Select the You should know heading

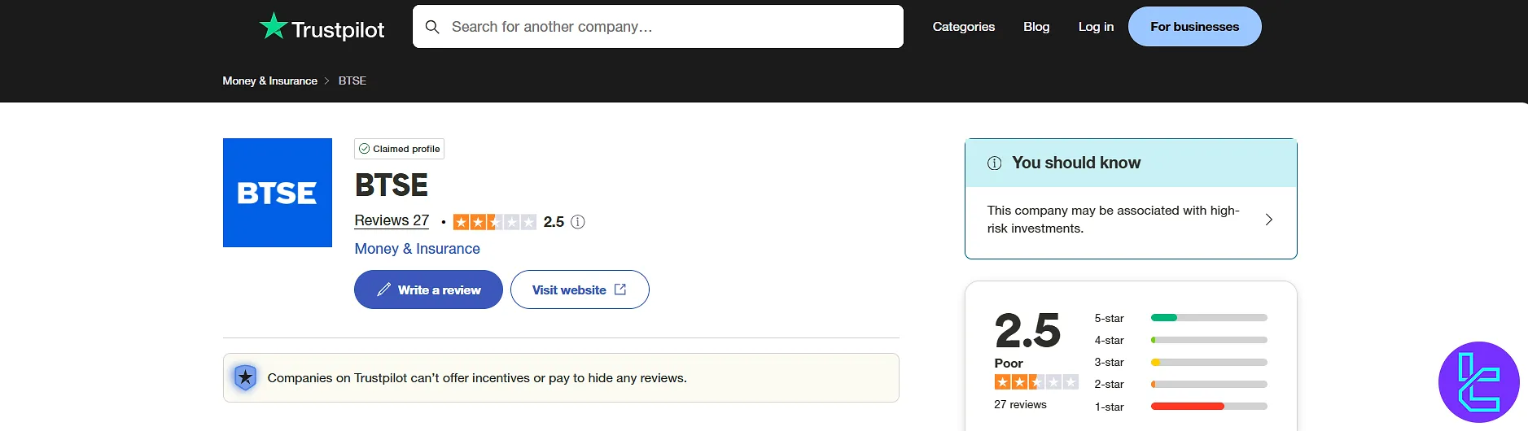click(x=1076, y=163)
